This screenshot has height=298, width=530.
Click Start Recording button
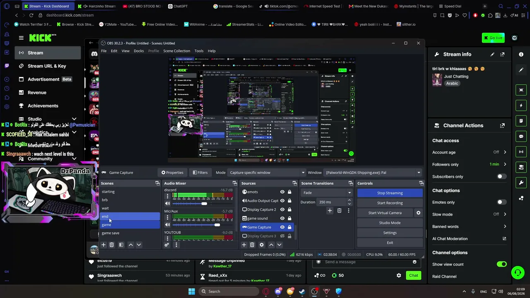click(x=390, y=203)
